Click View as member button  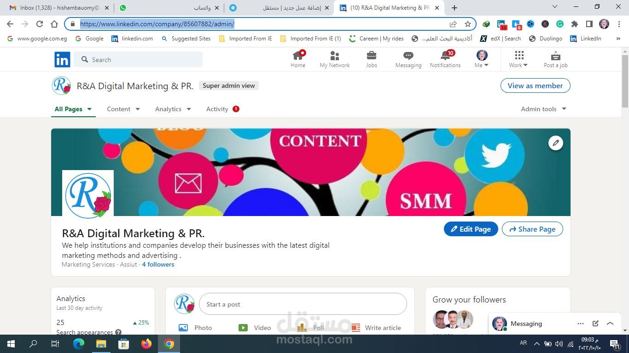click(535, 85)
